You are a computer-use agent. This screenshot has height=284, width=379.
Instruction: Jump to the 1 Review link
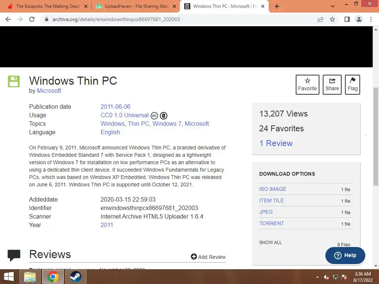point(276,143)
